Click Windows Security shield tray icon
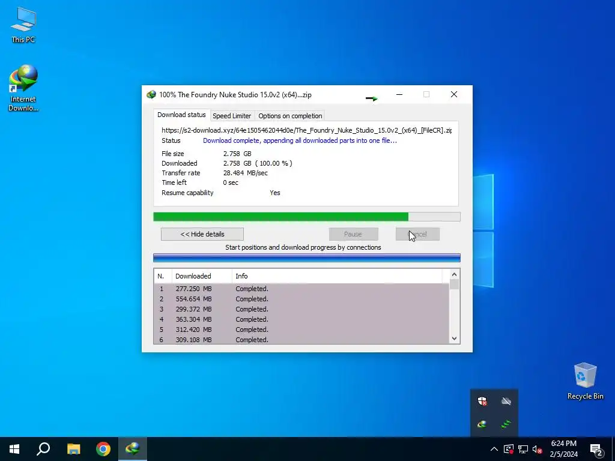 pyautogui.click(x=482, y=401)
